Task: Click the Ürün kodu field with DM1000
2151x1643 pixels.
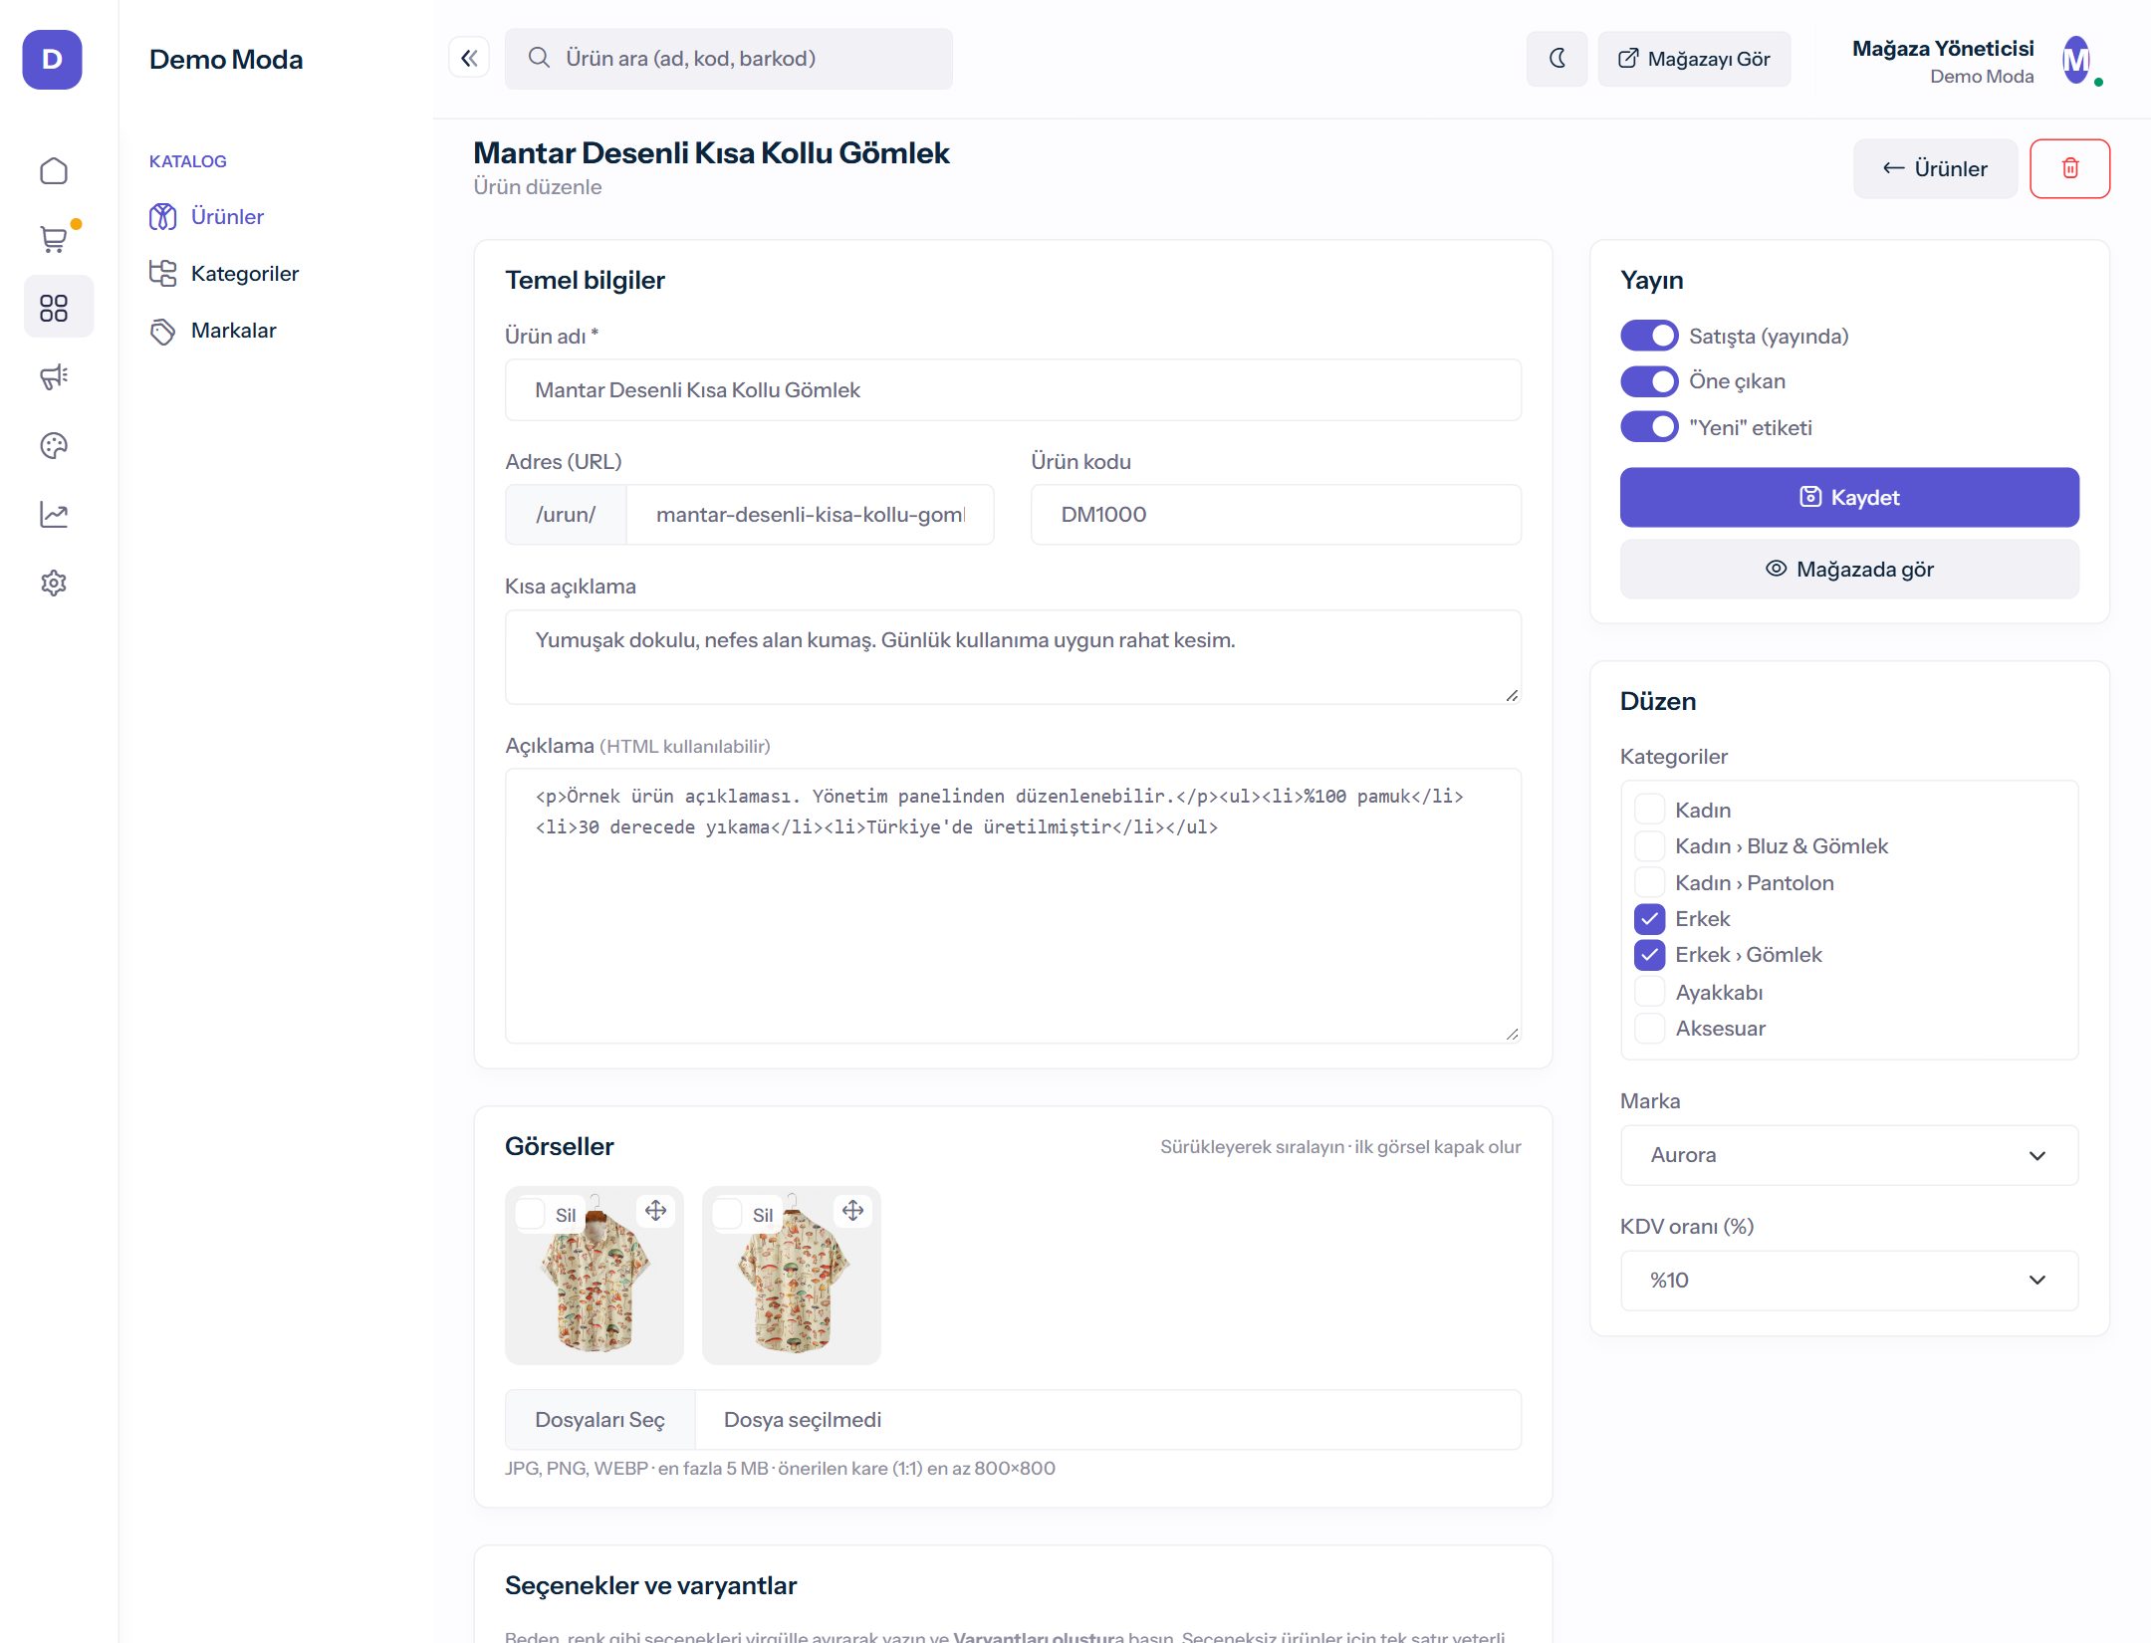Action: coord(1276,514)
